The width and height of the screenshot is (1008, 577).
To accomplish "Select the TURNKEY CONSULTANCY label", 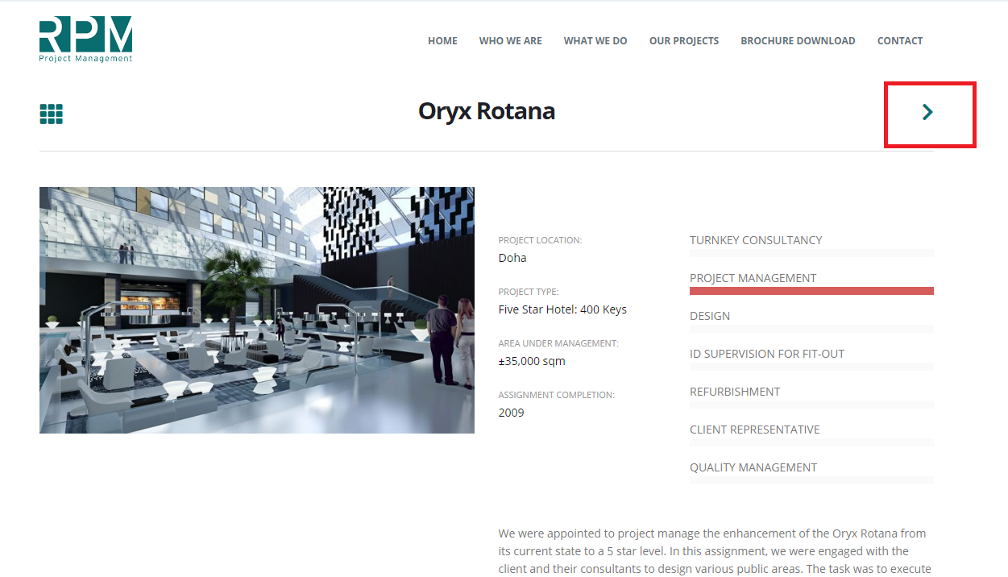I will pyautogui.click(x=756, y=240).
